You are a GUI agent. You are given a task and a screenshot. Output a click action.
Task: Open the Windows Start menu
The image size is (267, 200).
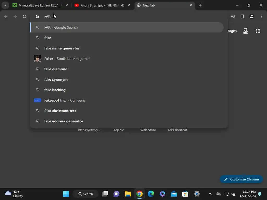[66, 194]
